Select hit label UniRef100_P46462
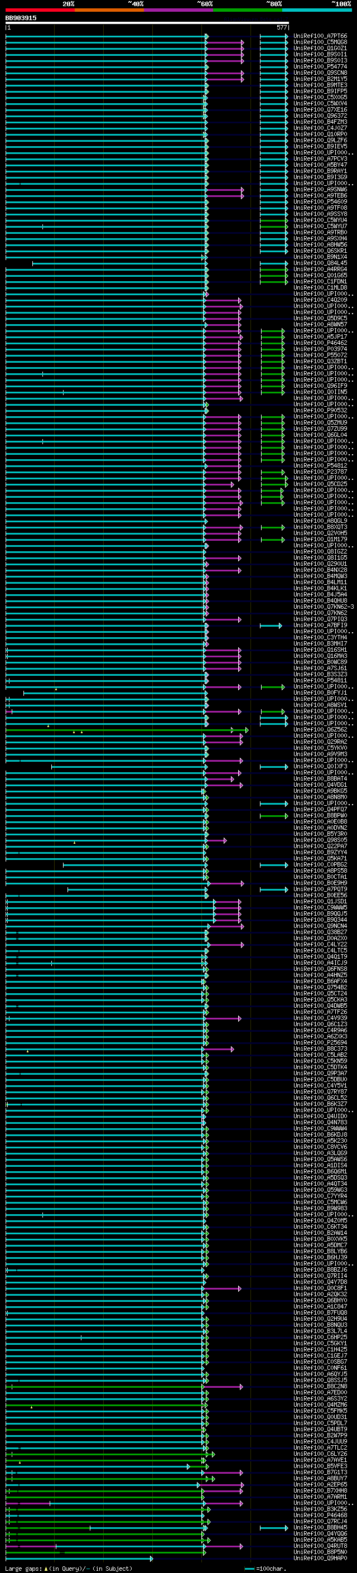 [320, 343]
